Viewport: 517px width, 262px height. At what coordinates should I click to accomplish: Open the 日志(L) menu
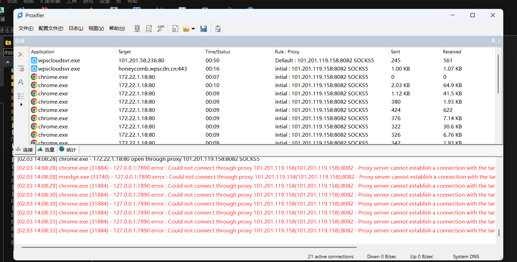[x=76, y=28]
